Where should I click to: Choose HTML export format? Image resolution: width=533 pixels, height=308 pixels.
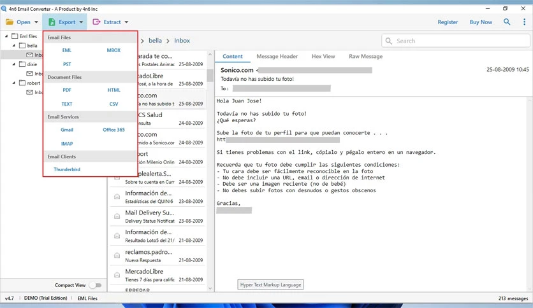coord(114,90)
